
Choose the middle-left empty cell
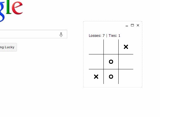(x=96, y=62)
